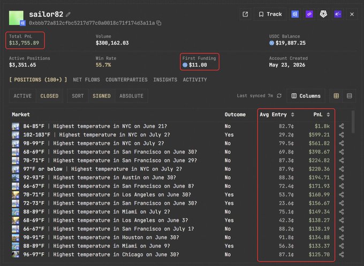This screenshot has width=364, height=266.
Task: Share the 88-89°F Miami July 2 position
Action: [342, 212]
